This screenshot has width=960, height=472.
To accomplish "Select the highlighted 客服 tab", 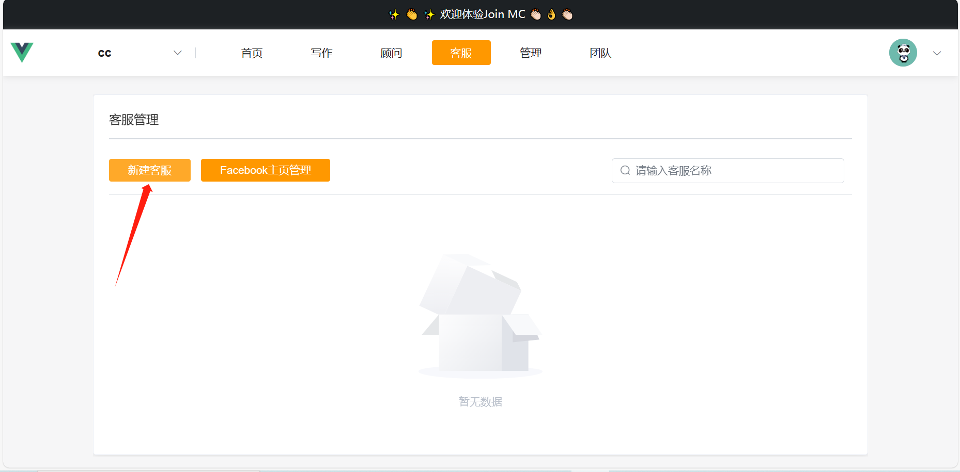I will [461, 53].
